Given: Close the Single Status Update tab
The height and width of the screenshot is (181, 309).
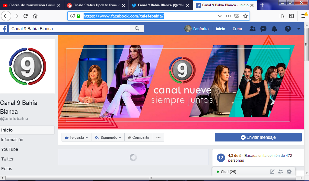Looking at the screenshot, I should click(x=123, y=5).
